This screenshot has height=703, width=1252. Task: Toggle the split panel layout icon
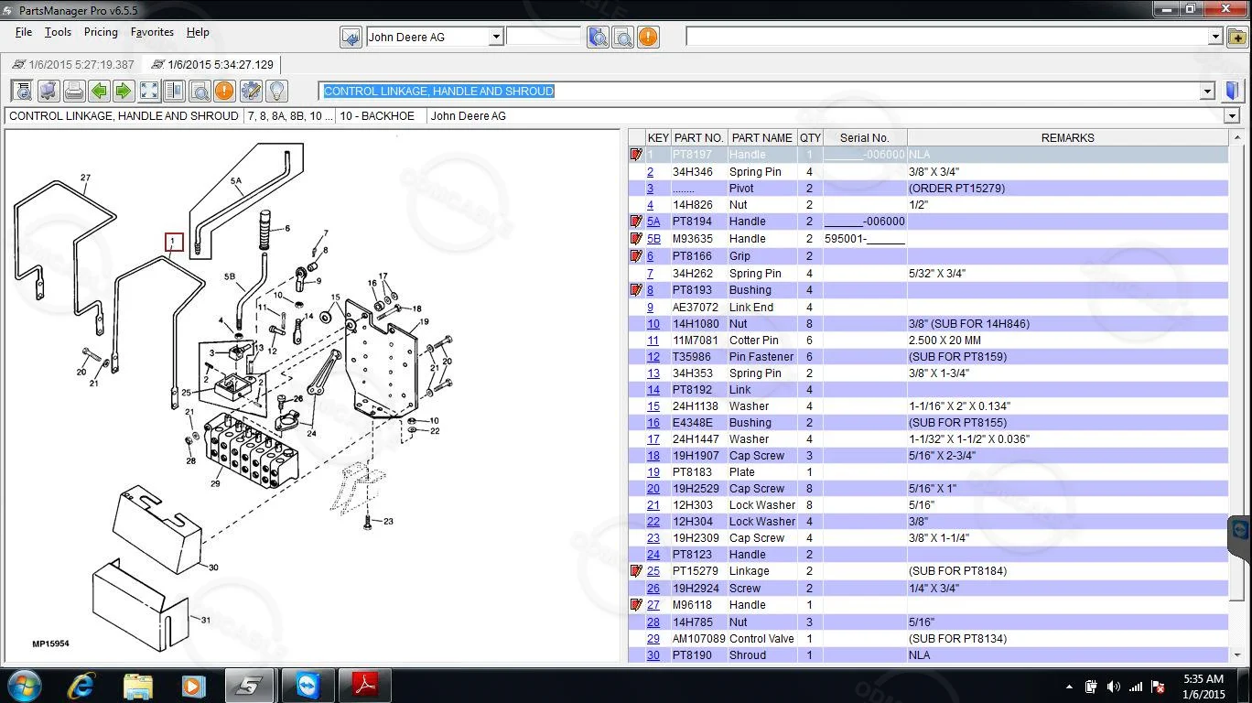[174, 91]
